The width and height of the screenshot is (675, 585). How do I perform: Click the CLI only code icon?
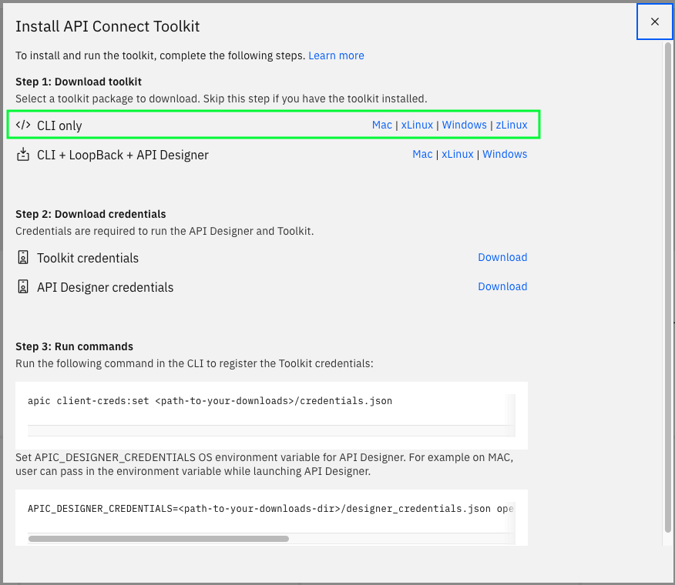(x=22, y=125)
